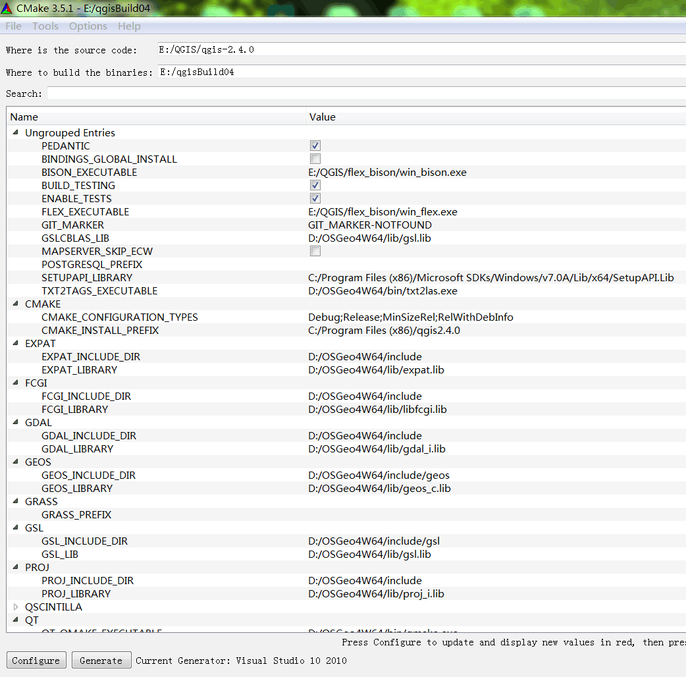
Task: Collapse the GDAL group
Action: click(x=16, y=422)
